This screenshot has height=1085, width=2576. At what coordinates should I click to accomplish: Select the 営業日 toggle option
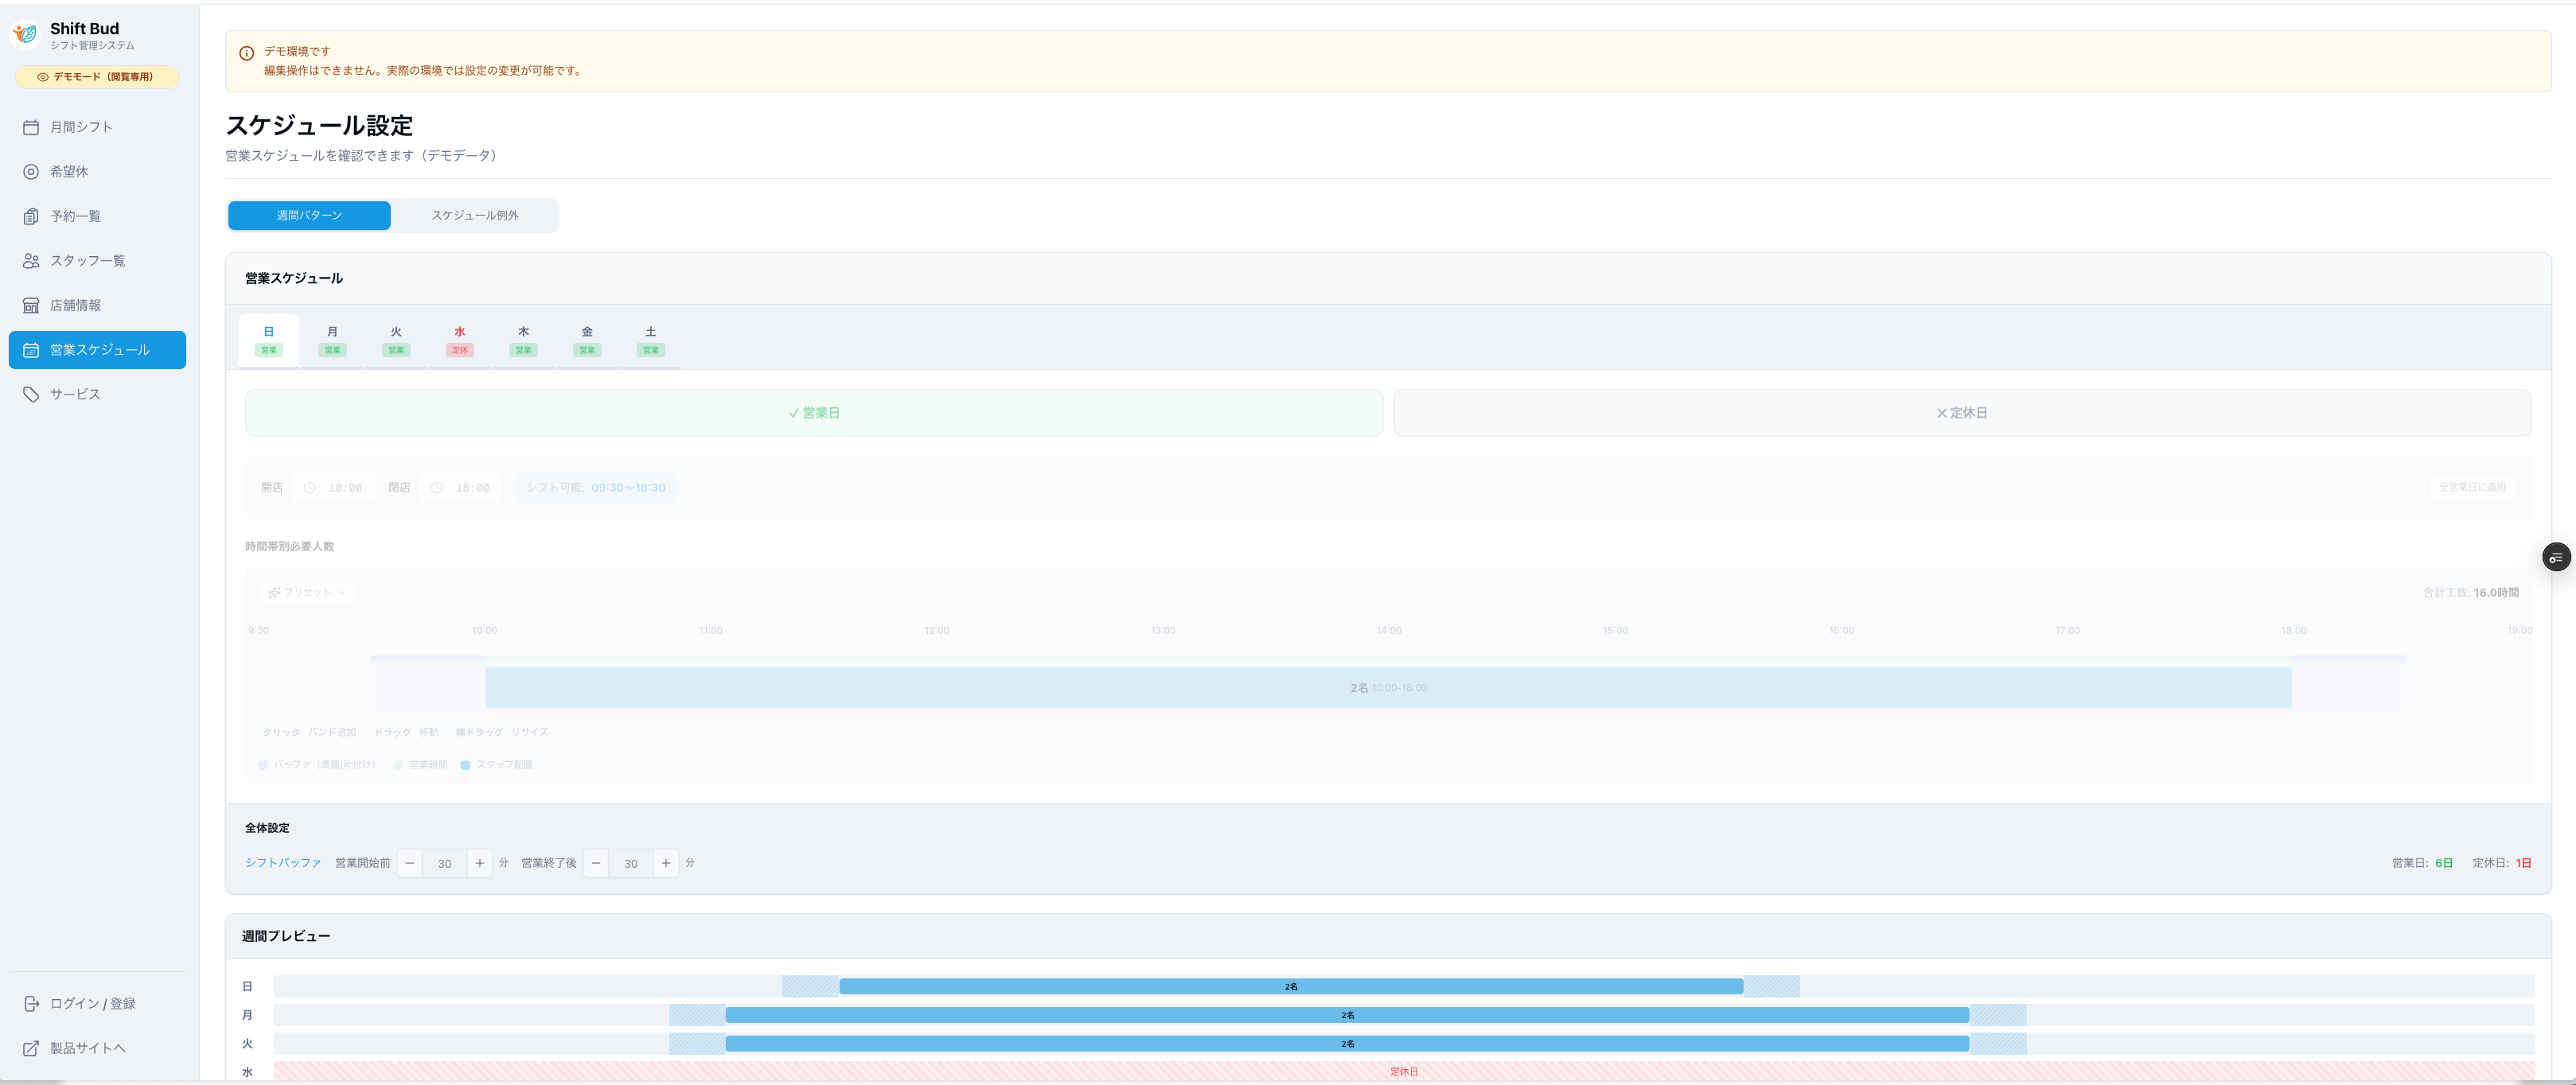(813, 413)
